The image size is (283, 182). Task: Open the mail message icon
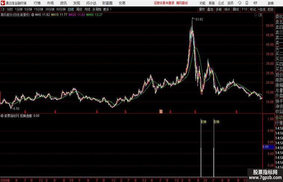(255, 3)
